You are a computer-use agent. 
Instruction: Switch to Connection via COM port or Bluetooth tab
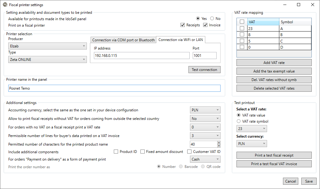(124, 40)
